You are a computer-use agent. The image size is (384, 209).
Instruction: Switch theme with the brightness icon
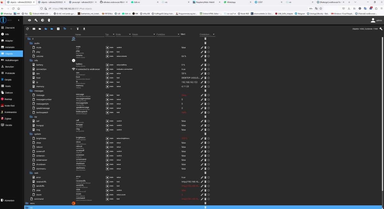[42, 20]
